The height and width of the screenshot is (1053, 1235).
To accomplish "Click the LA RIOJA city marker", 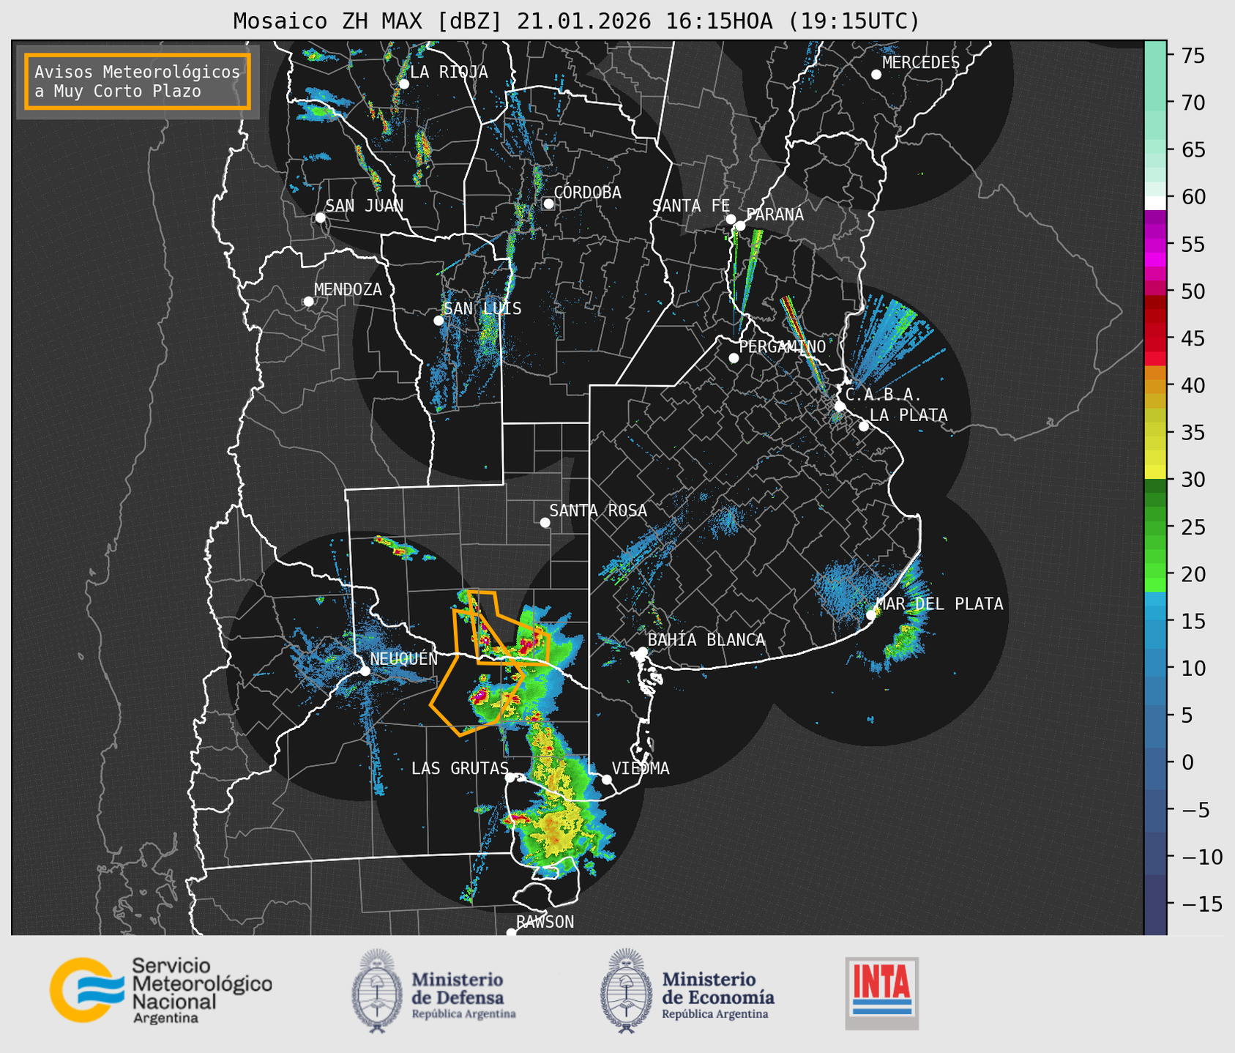I will [x=403, y=84].
